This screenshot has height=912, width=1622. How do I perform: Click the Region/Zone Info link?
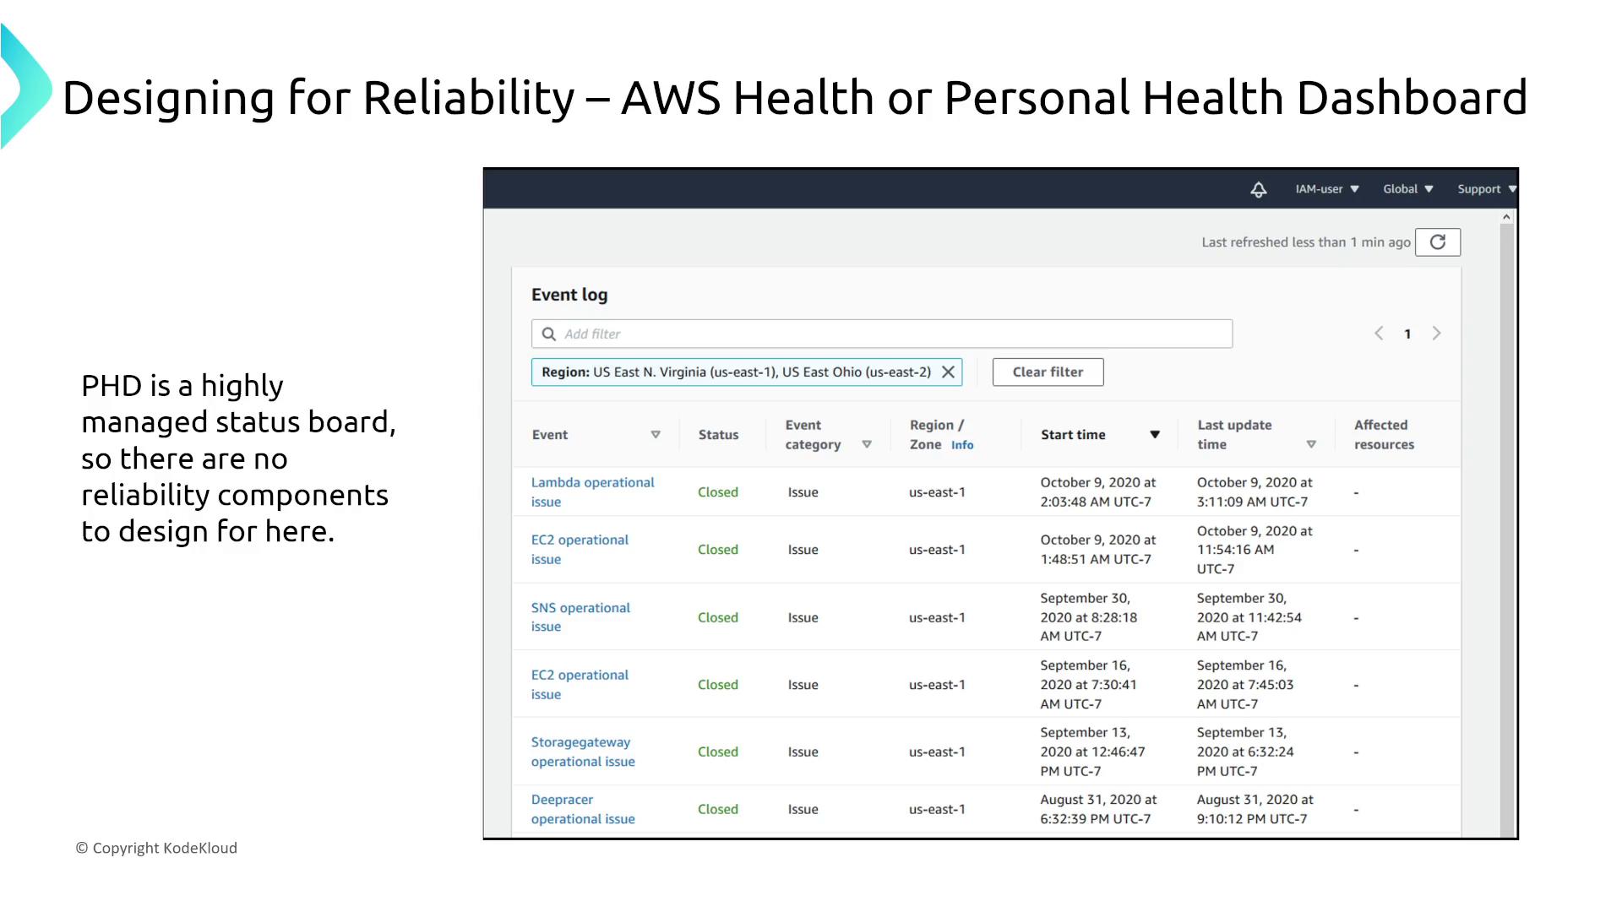pyautogui.click(x=962, y=445)
